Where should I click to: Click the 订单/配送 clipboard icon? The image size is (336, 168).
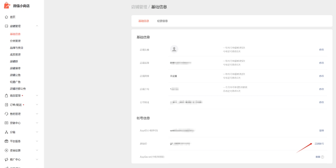pos(6,105)
